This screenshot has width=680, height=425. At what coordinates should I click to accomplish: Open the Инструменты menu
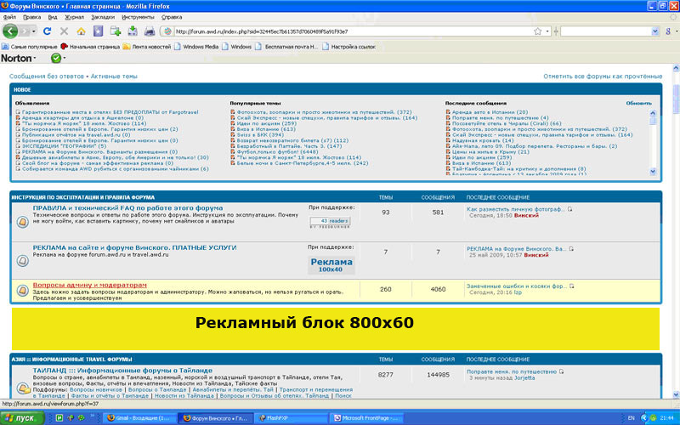pyautogui.click(x=138, y=17)
